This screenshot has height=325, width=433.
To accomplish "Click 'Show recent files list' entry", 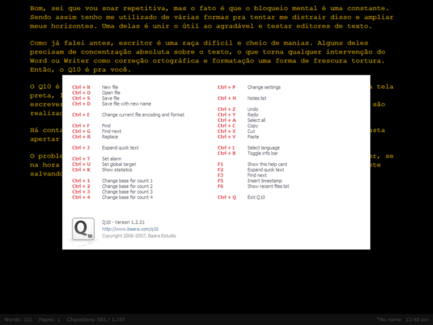I will coord(268,186).
